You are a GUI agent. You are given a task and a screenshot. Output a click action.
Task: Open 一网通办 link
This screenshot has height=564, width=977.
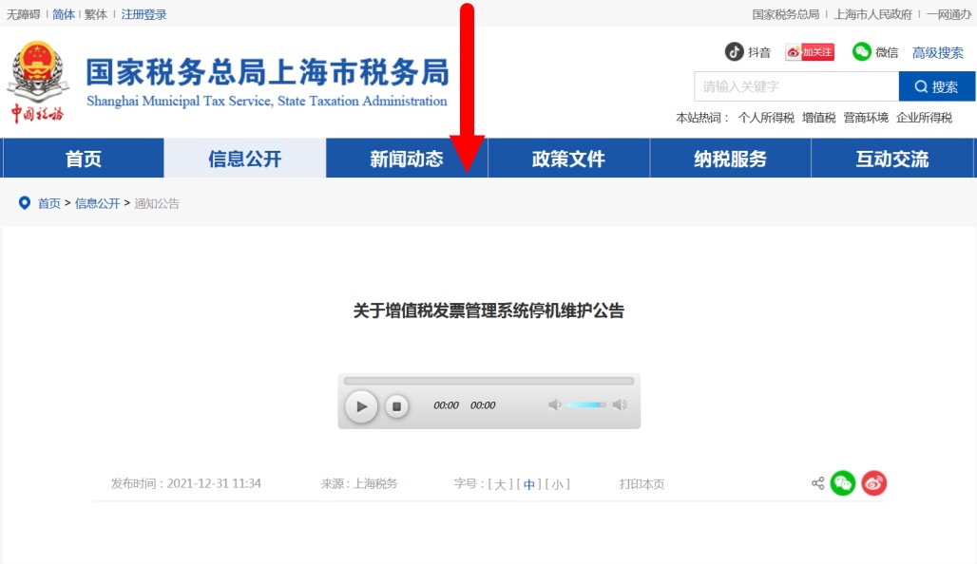point(948,14)
